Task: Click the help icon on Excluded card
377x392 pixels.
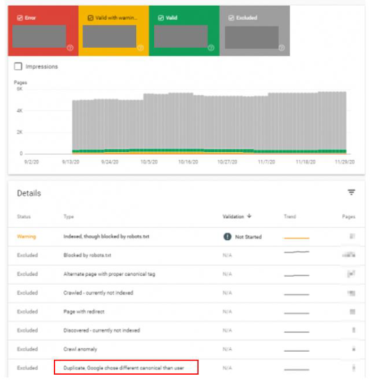Action: pyautogui.click(x=282, y=48)
